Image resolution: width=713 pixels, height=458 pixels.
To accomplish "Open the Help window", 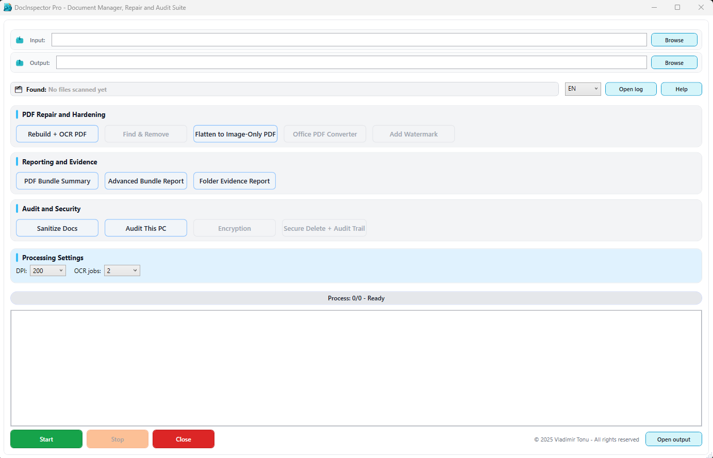I will 681,89.
